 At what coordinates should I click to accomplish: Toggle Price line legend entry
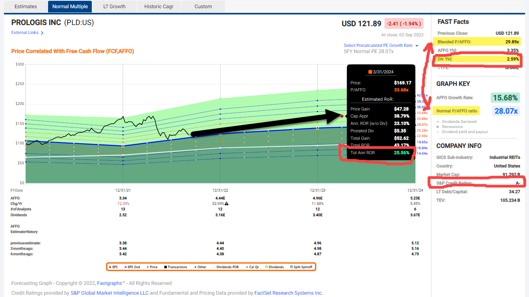click(152, 267)
